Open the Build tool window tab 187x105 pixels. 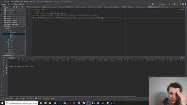[x=53, y=98]
